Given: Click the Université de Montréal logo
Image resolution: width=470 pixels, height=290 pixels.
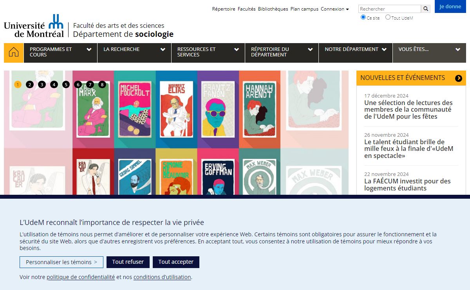Looking at the screenshot, I should pos(34,26).
